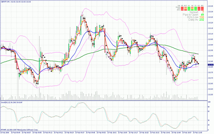Screen dimensions: 214x134
Task: Click the MACD signal cell under H1
Action: click(189, 7)
